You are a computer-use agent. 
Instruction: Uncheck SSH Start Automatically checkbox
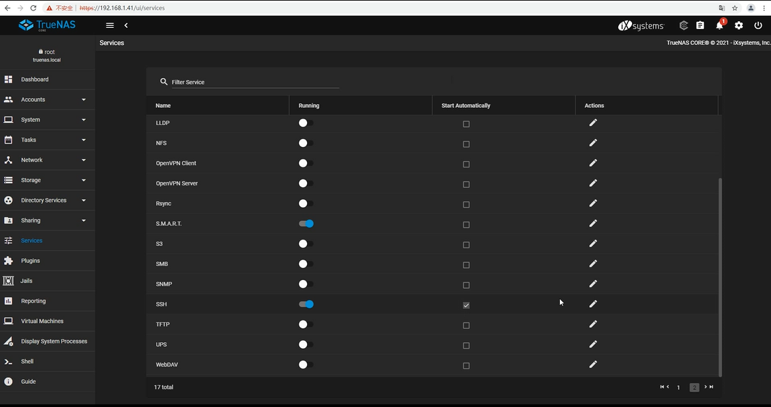point(466,305)
